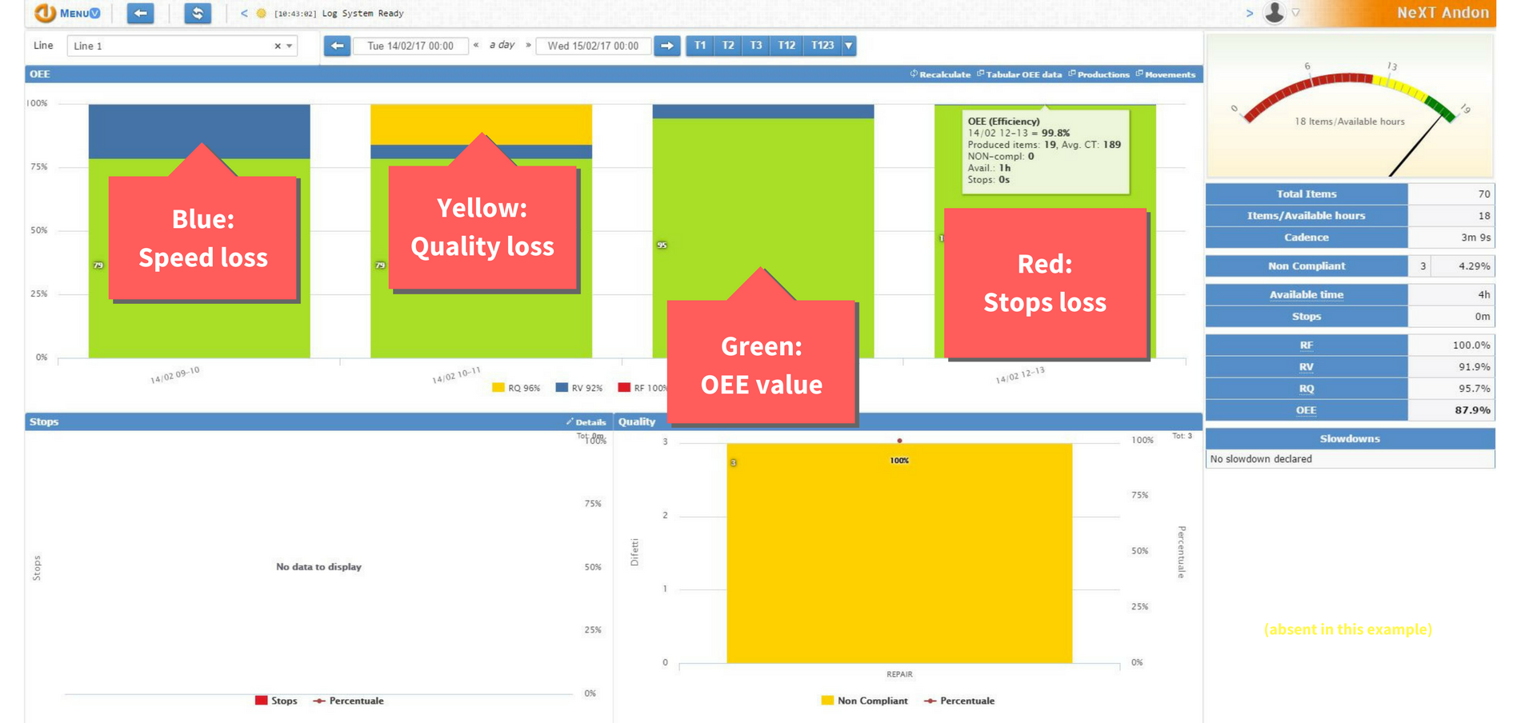The height and width of the screenshot is (723, 1521).
Task: Select the T1 shift filter
Action: point(699,46)
